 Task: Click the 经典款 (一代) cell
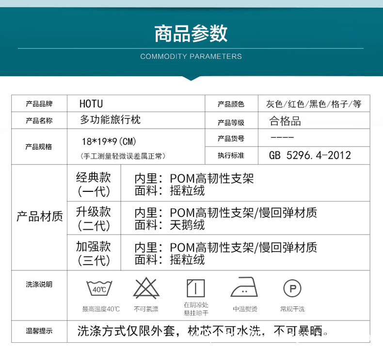point(94,184)
